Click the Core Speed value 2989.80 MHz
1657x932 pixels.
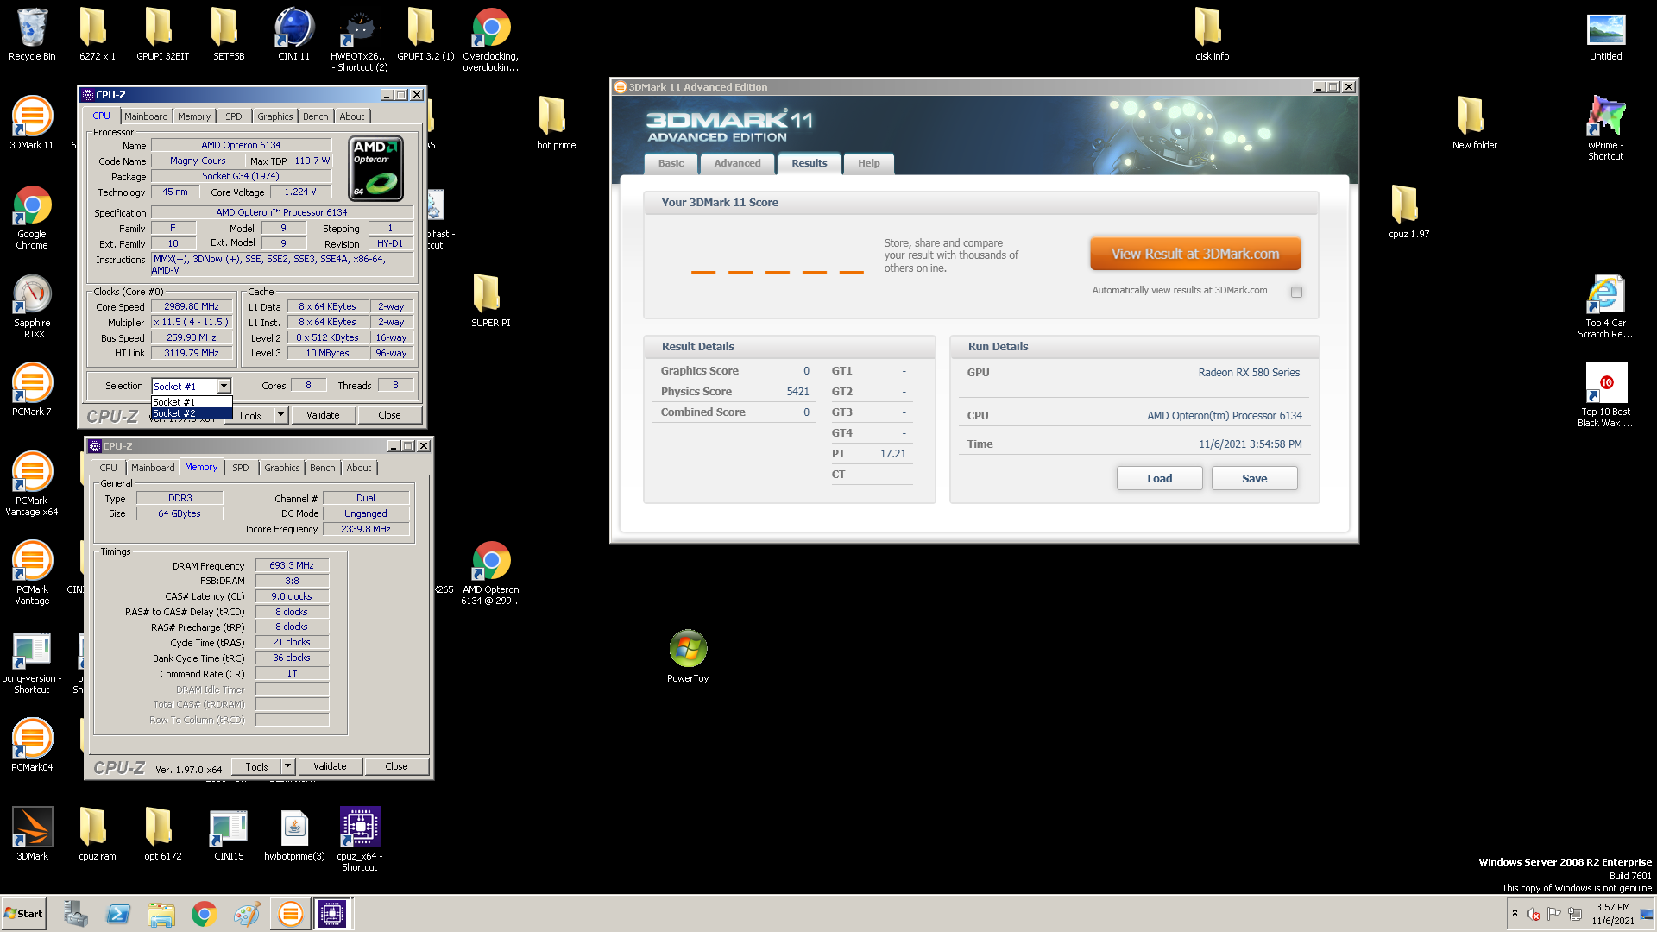[192, 306]
